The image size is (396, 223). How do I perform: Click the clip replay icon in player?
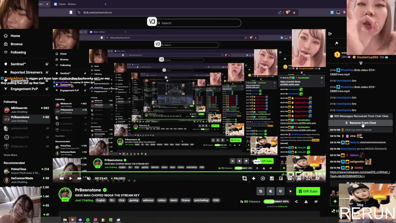[263, 178]
